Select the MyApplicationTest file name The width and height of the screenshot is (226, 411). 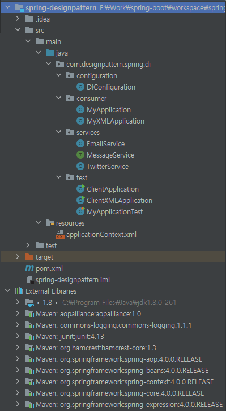[115, 212]
